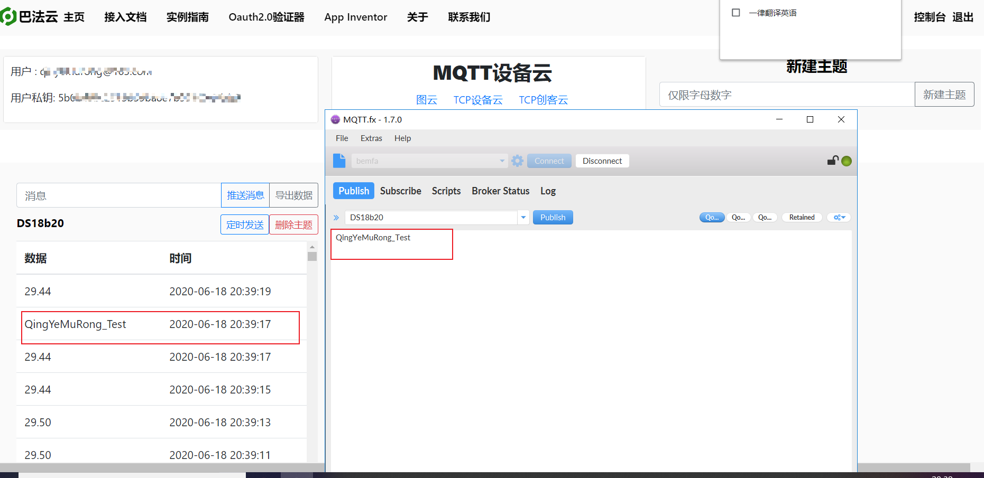The height and width of the screenshot is (478, 984).
Task: Switch to the Subscribe tab
Action: coord(400,191)
